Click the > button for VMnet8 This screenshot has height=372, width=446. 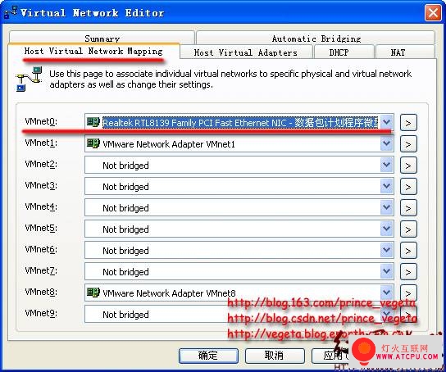[408, 293]
